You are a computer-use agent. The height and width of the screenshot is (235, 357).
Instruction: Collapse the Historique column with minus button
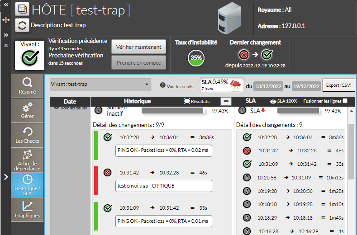pos(226,102)
